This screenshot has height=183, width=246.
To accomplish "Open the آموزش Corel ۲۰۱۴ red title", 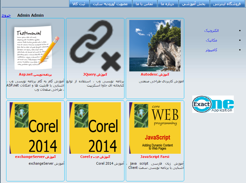I will 95,157.
